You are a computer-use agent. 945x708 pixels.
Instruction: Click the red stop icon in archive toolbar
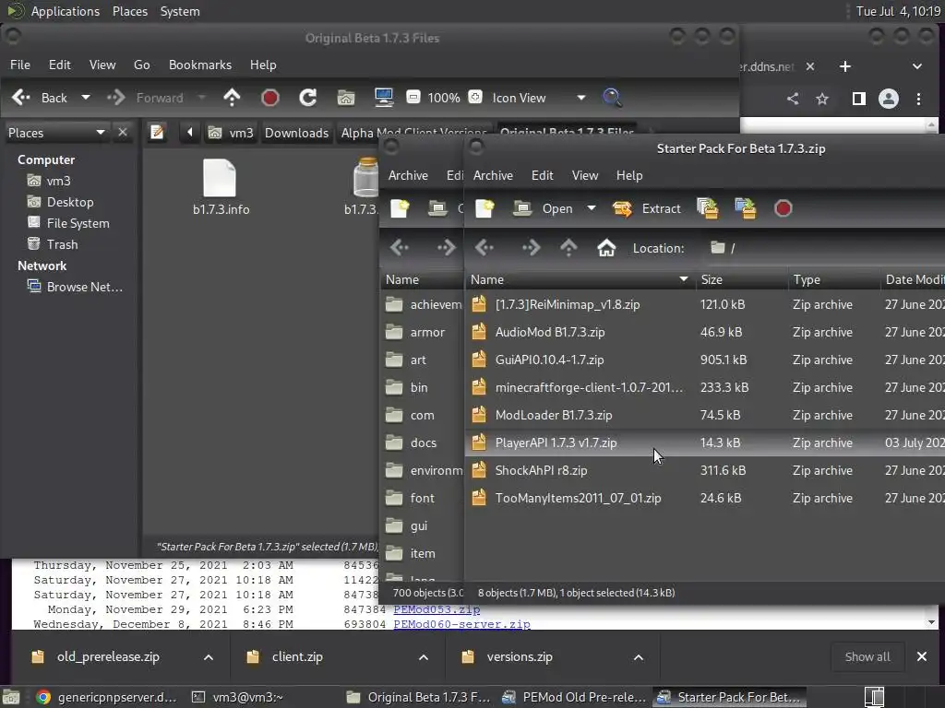tap(783, 208)
